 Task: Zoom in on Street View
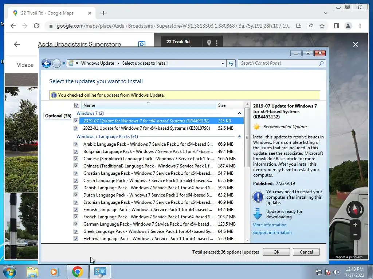click(355, 225)
